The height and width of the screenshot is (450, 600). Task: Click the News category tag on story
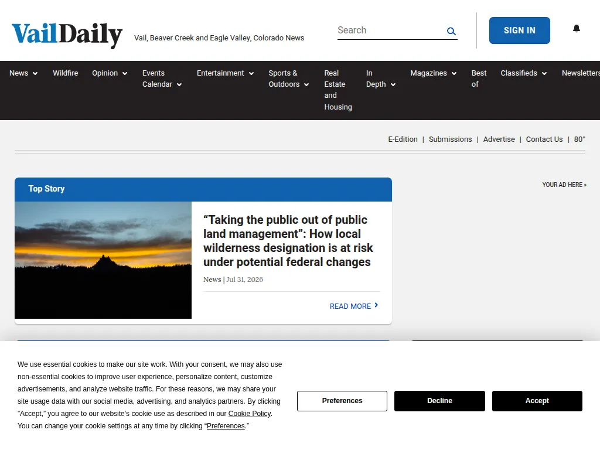click(x=212, y=279)
